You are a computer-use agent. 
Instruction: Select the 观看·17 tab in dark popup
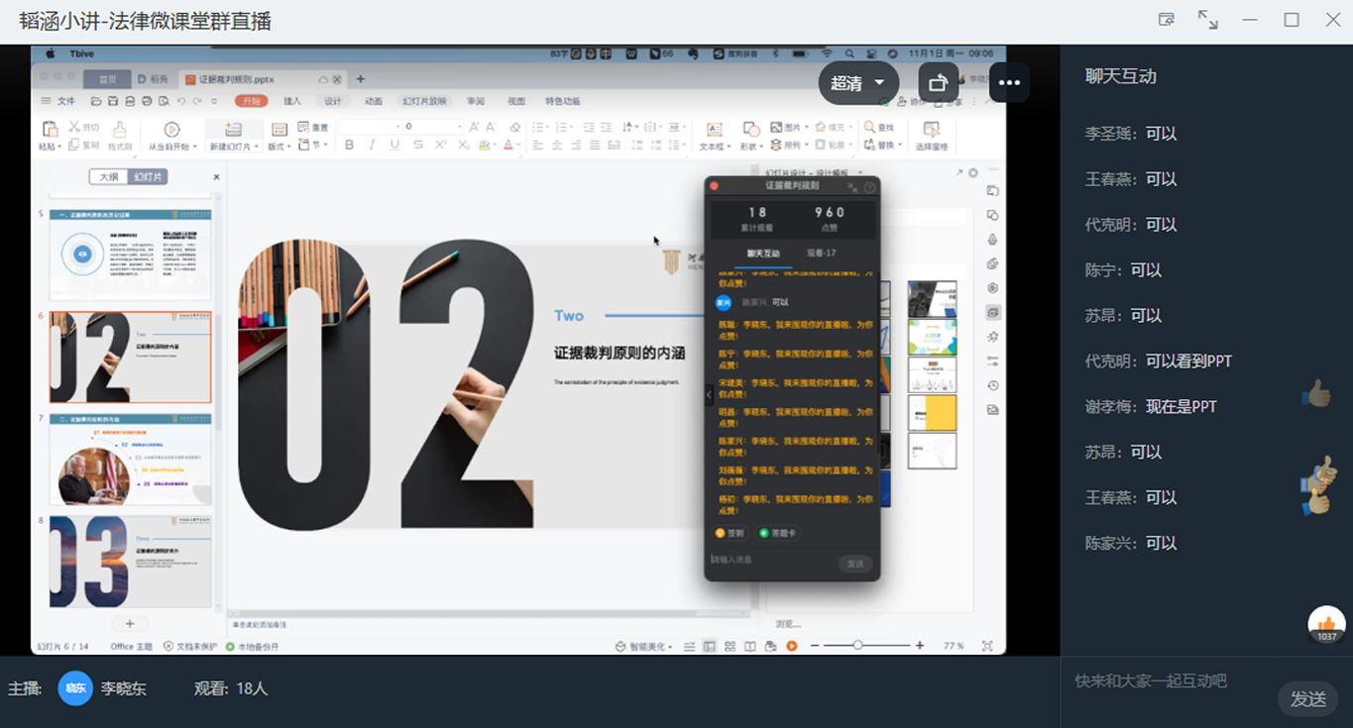[821, 254]
